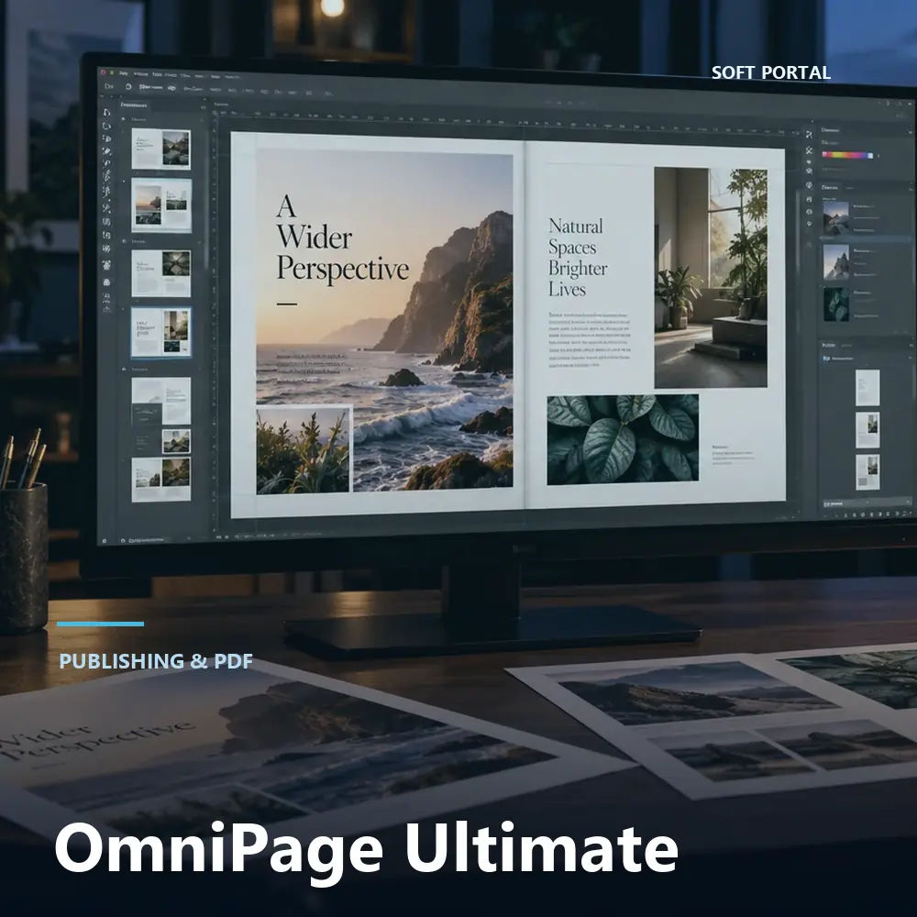Click the body paragraph under 'Natural Spaces Brighter Lives'
This screenshot has width=917, height=917.
(589, 340)
